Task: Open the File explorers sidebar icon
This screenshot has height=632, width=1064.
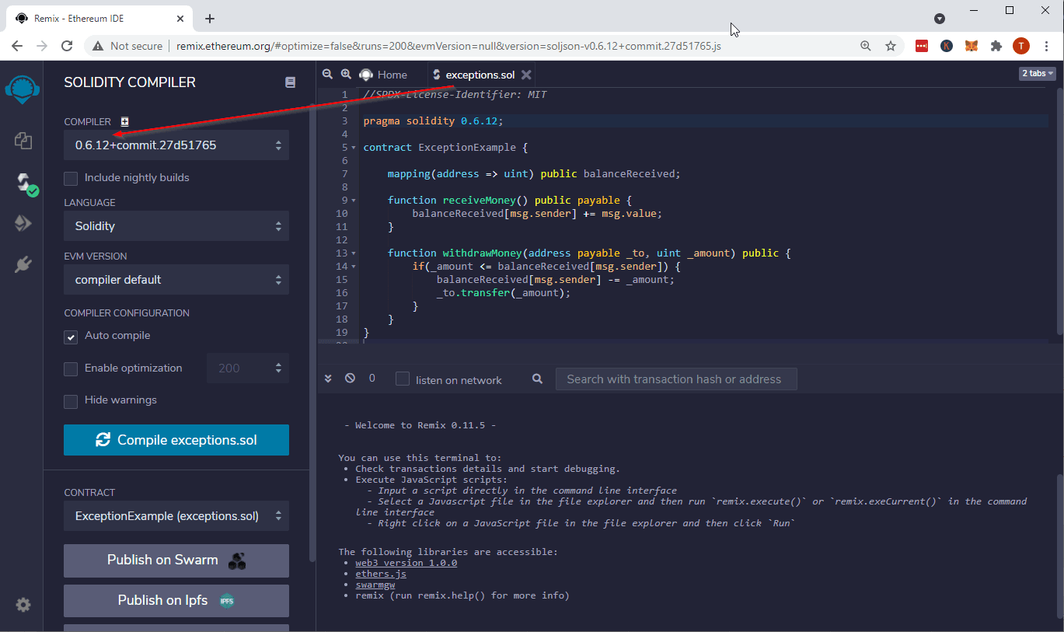Action: coord(23,140)
